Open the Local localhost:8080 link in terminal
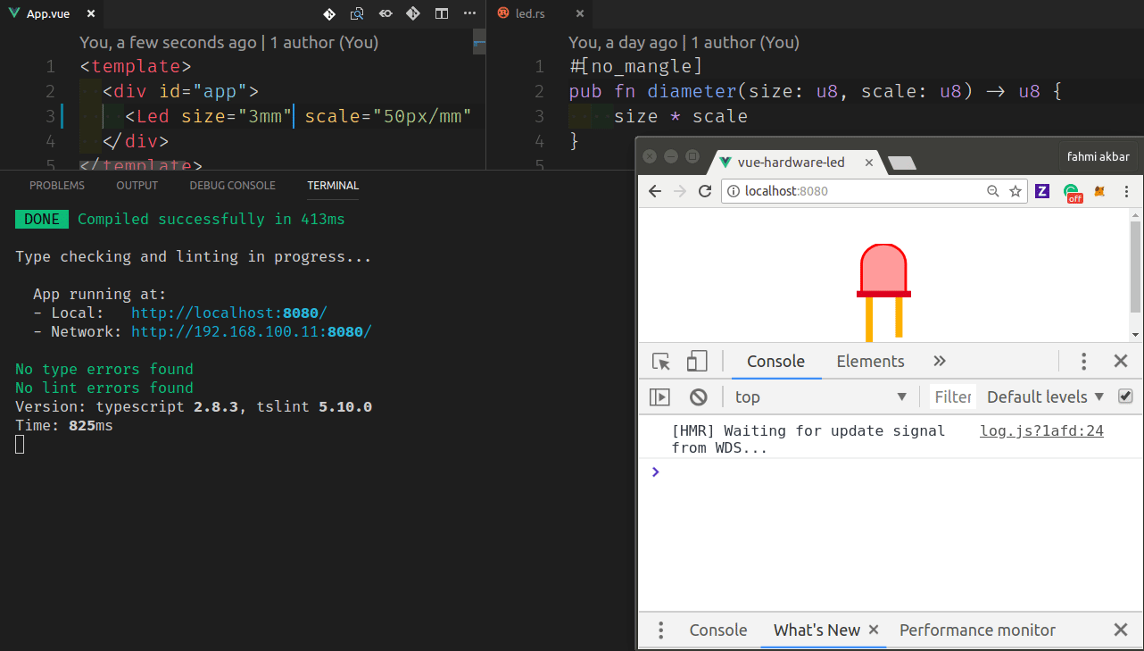This screenshot has height=651, width=1144. tap(228, 313)
